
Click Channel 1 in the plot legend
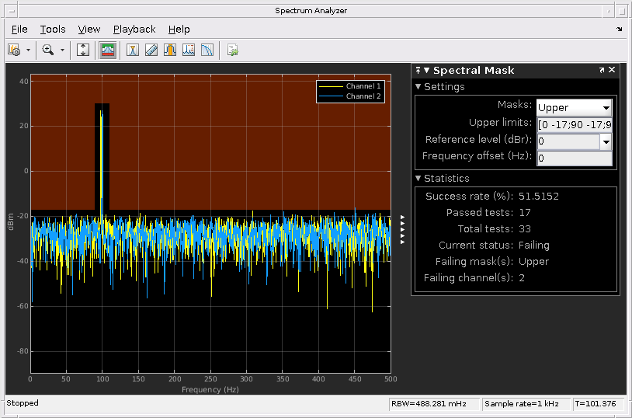click(363, 86)
